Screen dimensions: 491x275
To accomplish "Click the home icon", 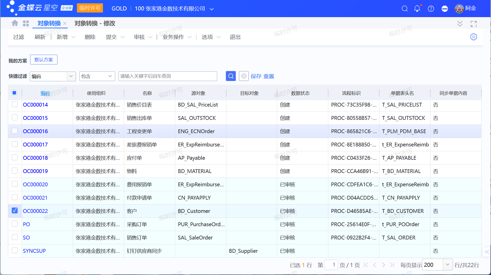I will click(15, 23).
